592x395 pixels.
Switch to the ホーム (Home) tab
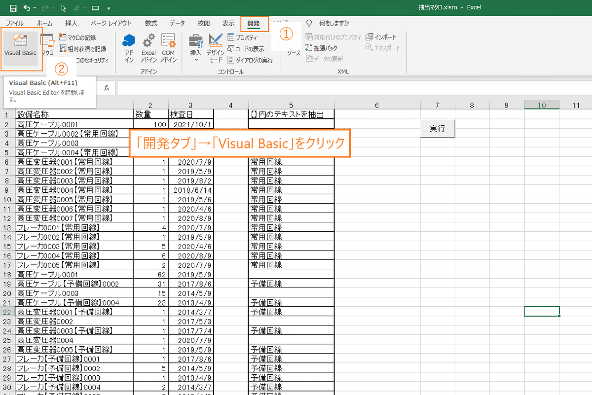pos(44,23)
